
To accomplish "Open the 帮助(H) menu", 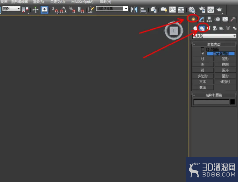I will (105, 2).
